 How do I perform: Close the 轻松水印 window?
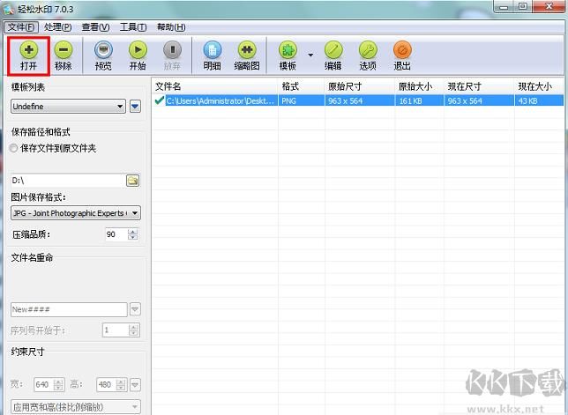click(549, 7)
